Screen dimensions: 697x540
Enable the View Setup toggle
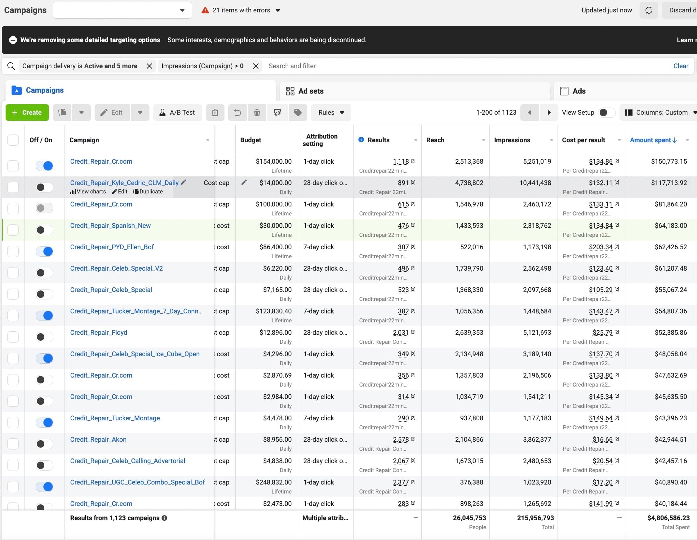[606, 112]
